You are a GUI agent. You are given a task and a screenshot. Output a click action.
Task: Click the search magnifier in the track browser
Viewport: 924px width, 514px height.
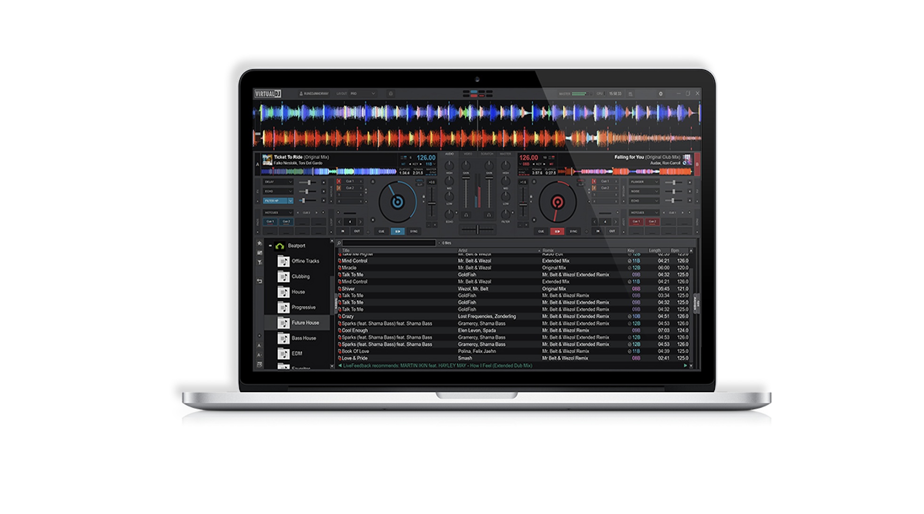click(x=339, y=243)
